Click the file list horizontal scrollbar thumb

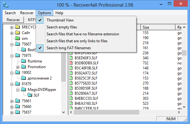click(107, 112)
